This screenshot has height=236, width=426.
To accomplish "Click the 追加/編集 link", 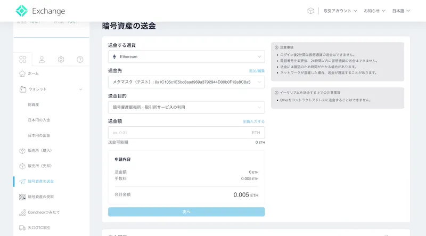I will [x=257, y=71].
